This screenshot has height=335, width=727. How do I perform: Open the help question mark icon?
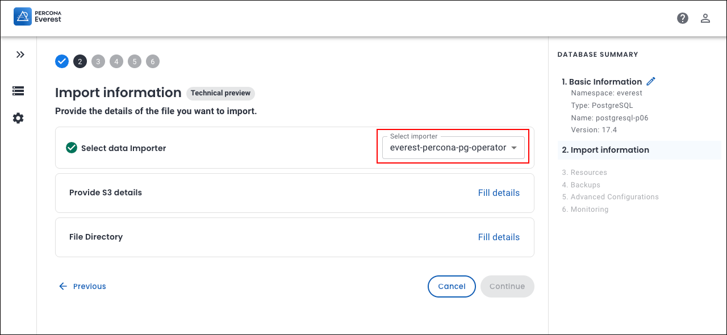coord(683,18)
